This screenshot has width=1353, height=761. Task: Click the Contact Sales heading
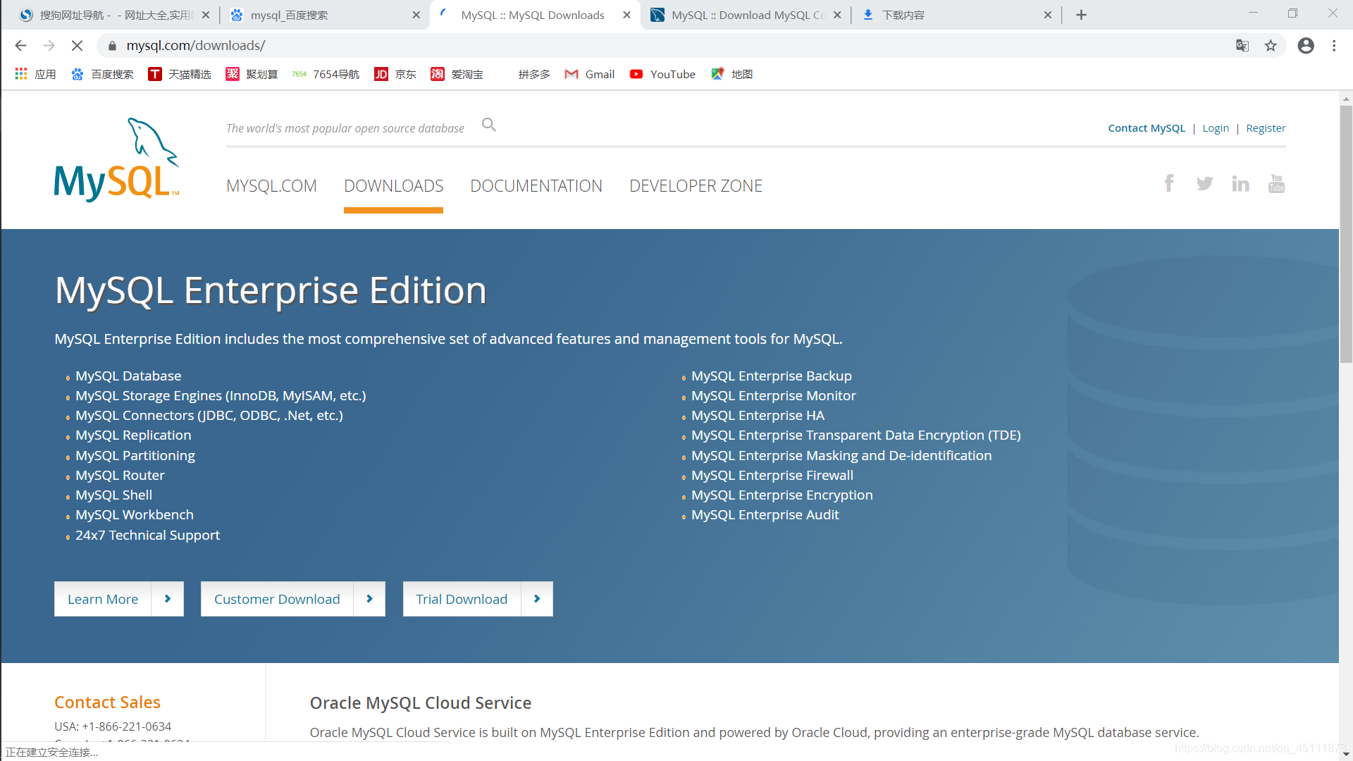tap(107, 703)
